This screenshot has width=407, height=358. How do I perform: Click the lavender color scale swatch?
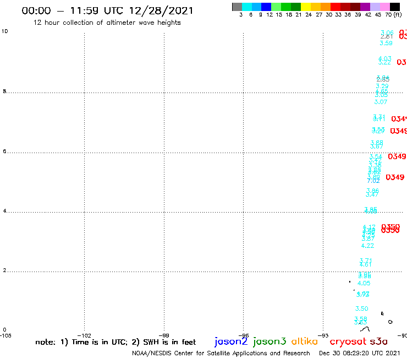click(x=375, y=7)
